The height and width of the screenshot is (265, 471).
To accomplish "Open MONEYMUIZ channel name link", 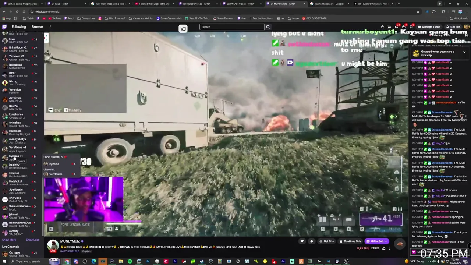I will pos(70,241).
